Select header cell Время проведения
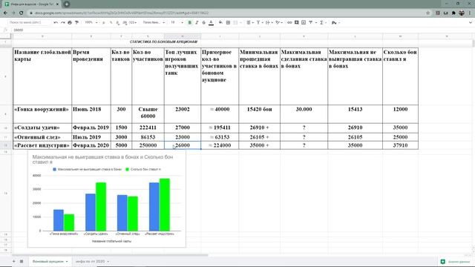The width and height of the screenshot is (475, 267). click(91, 76)
